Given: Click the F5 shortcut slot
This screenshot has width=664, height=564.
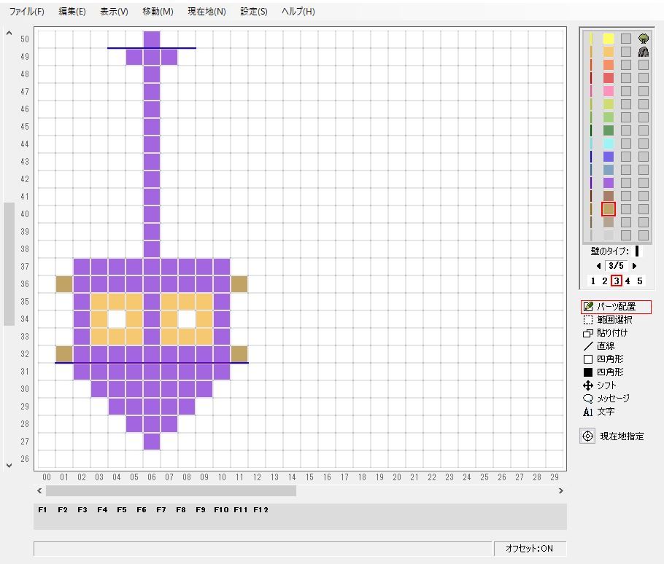Looking at the screenshot, I should pyautogui.click(x=122, y=510).
